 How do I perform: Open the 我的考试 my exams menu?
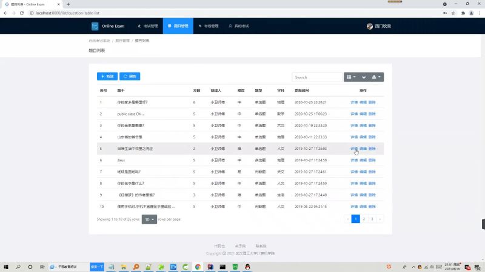click(239, 26)
